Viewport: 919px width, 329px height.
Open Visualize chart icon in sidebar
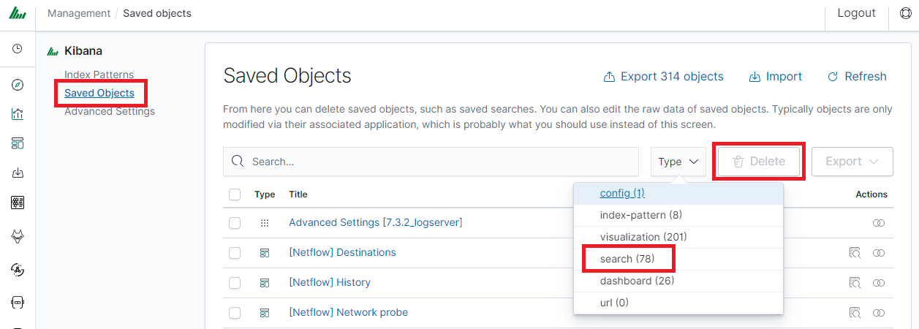point(18,114)
